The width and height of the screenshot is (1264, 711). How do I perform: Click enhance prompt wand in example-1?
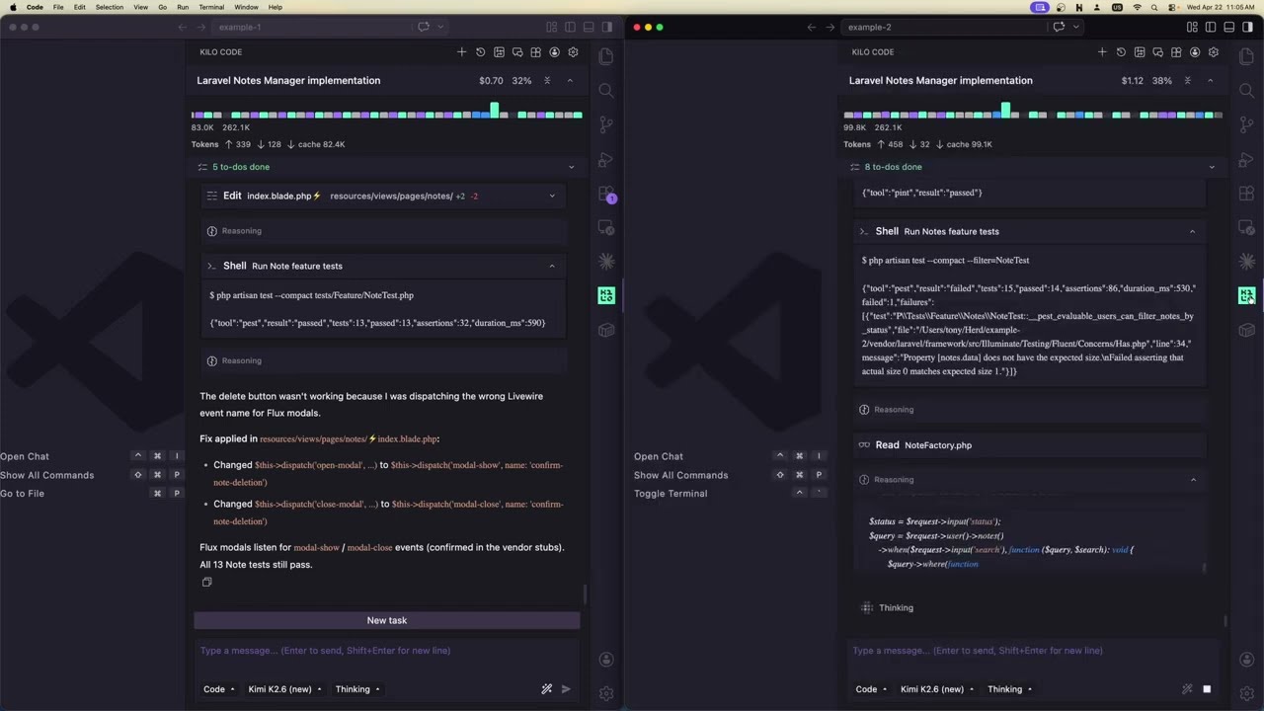click(547, 689)
